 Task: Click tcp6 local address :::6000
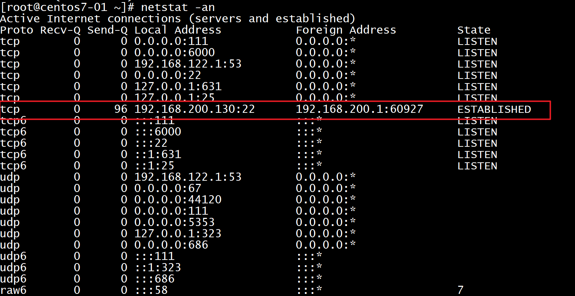pos(158,132)
